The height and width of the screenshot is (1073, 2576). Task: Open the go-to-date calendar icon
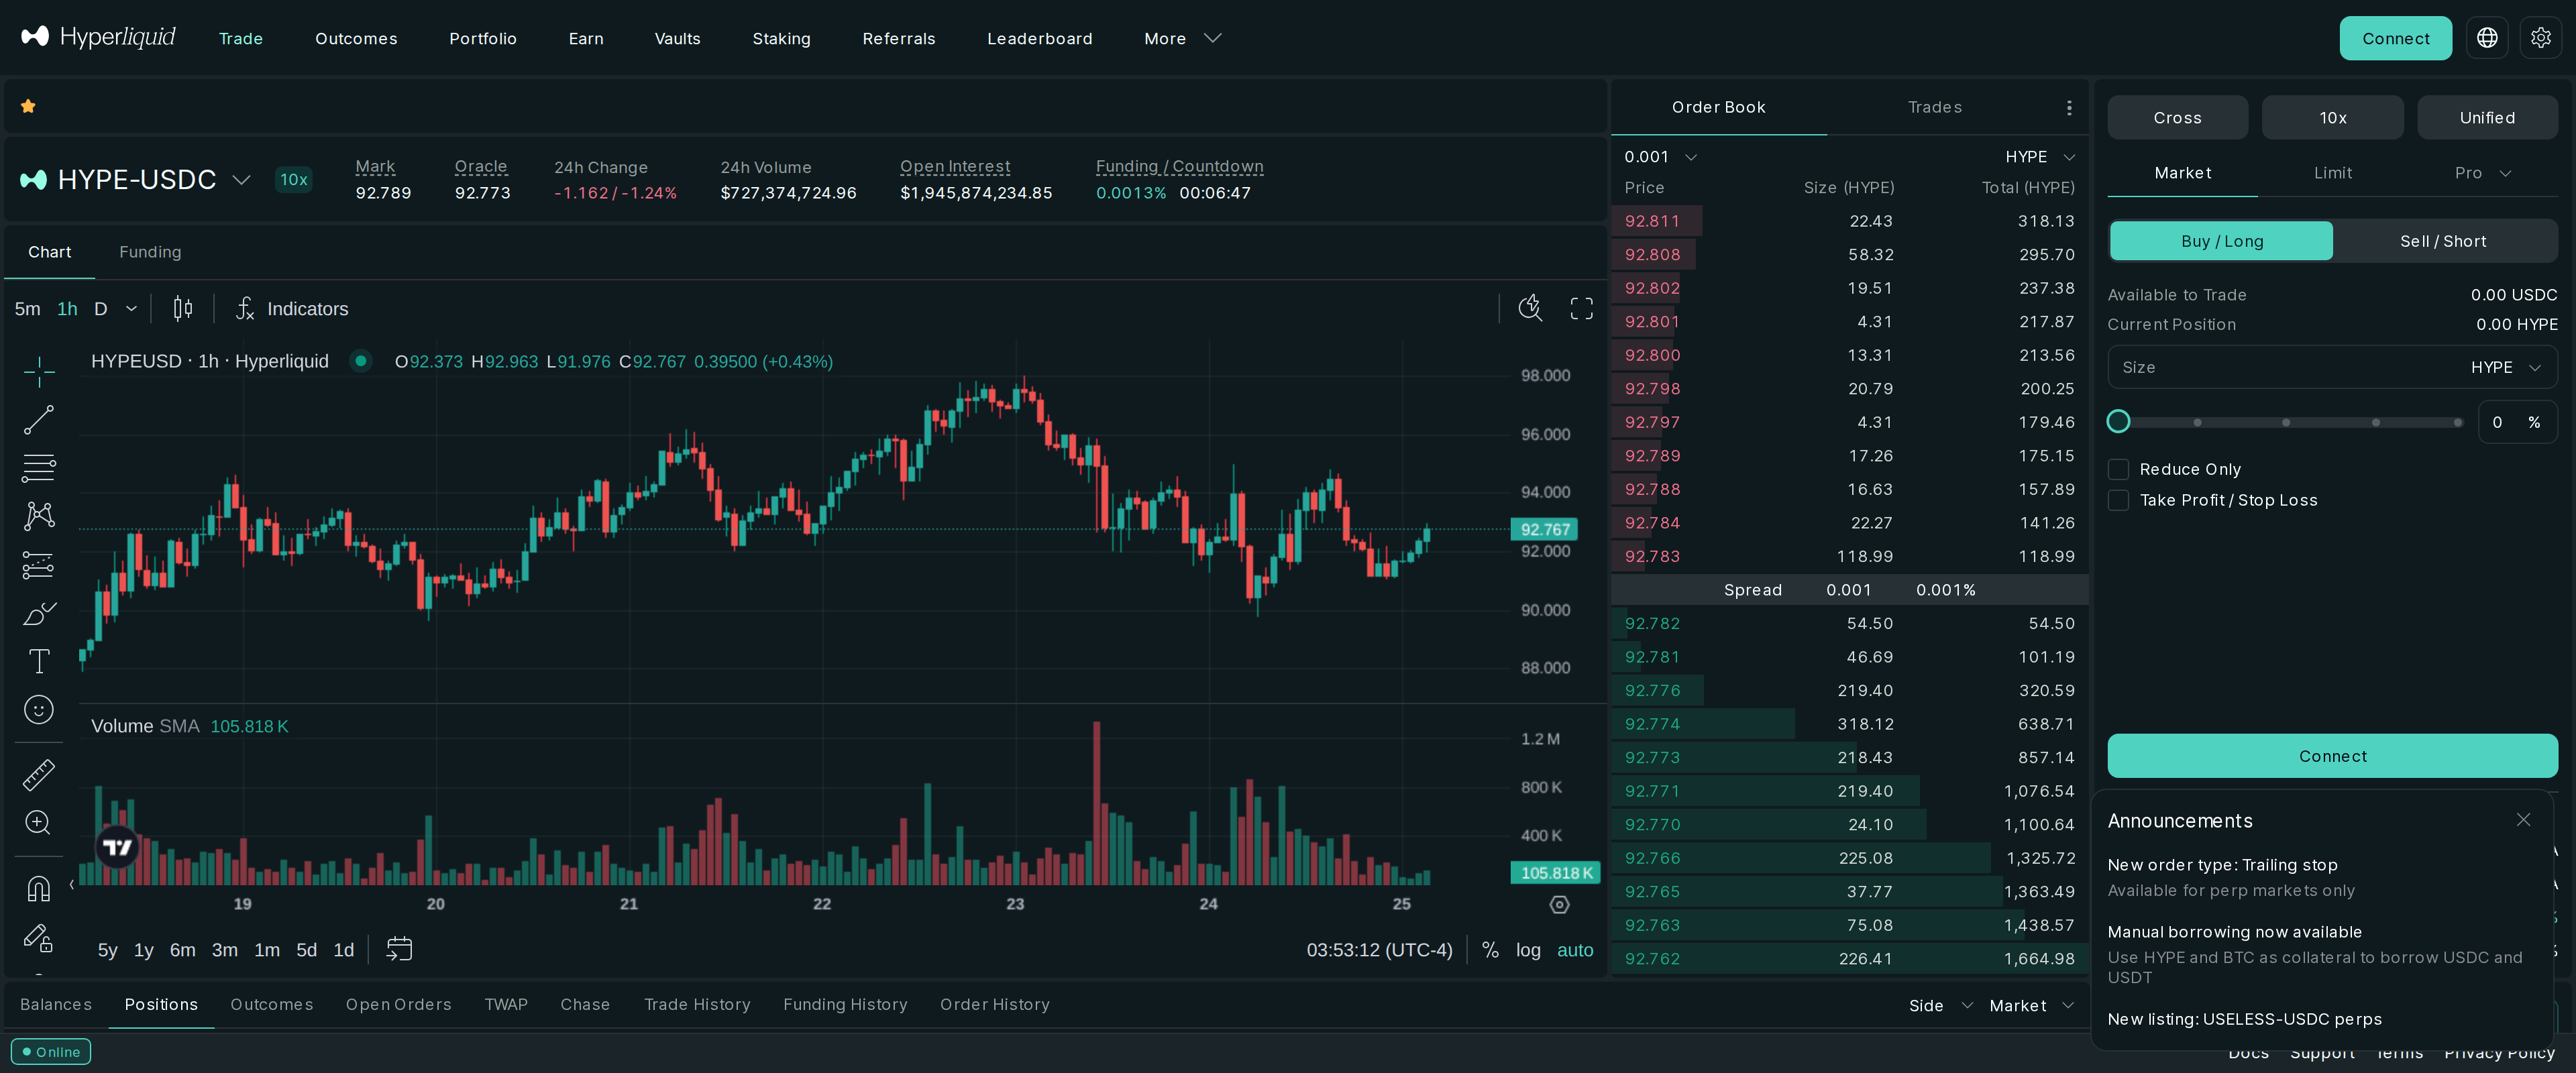coord(399,949)
